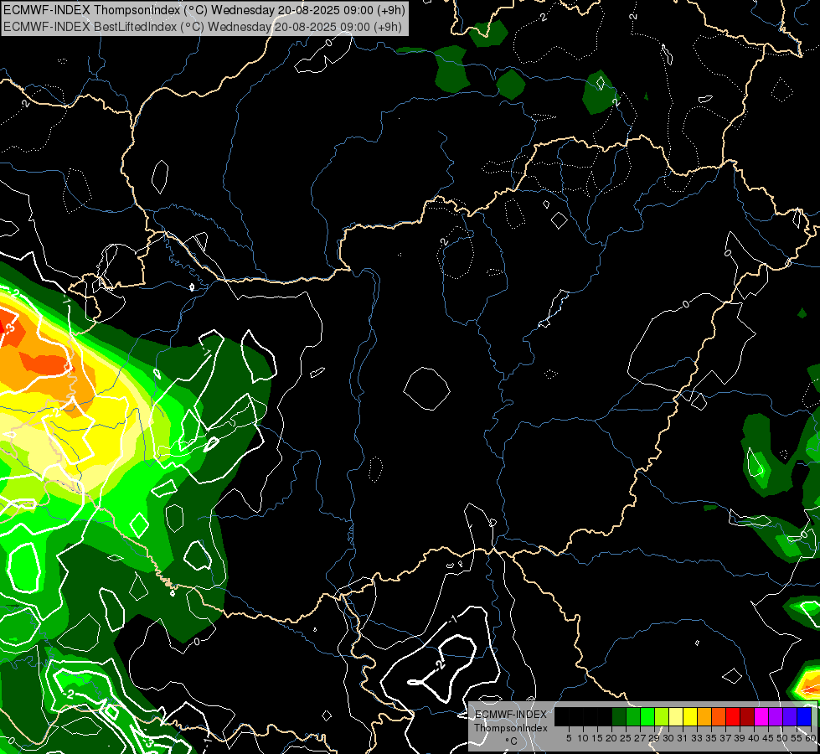Click the bright red 37-39 legend swatch
The height and width of the screenshot is (754, 820).
pos(733,716)
